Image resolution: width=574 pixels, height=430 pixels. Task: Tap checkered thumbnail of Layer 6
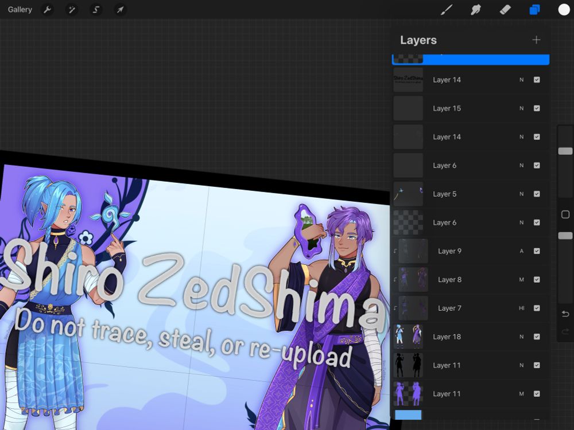(408, 222)
